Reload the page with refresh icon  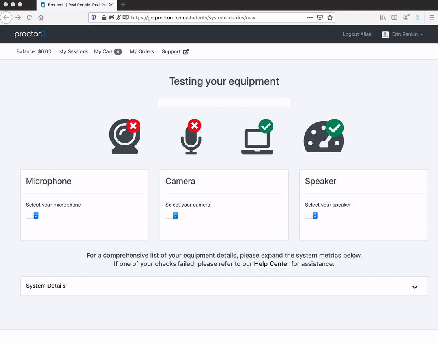[x=29, y=17]
